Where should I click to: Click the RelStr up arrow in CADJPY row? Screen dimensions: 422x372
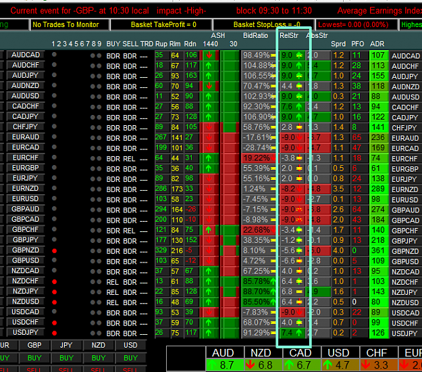coord(299,117)
